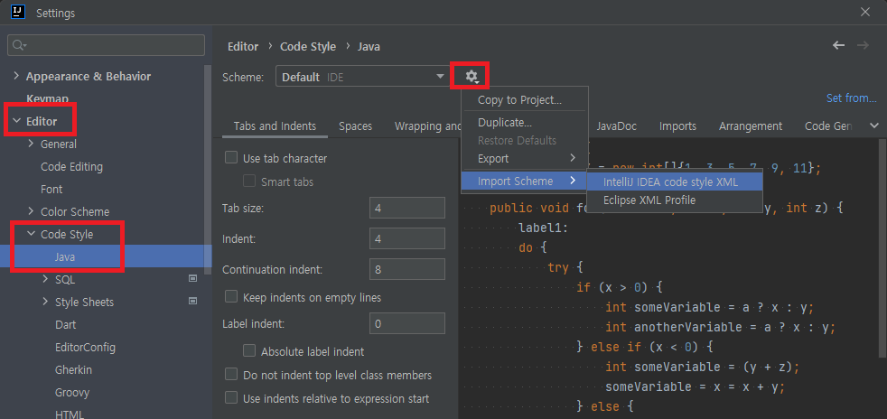887x419 pixels.
Task: Click the Continuation indent field
Action: 406,270
